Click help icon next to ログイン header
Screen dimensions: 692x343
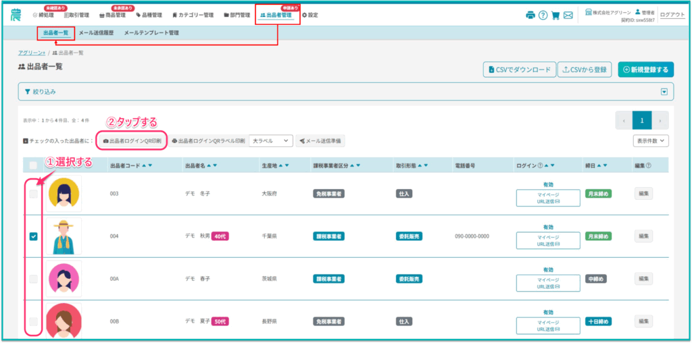click(x=540, y=166)
